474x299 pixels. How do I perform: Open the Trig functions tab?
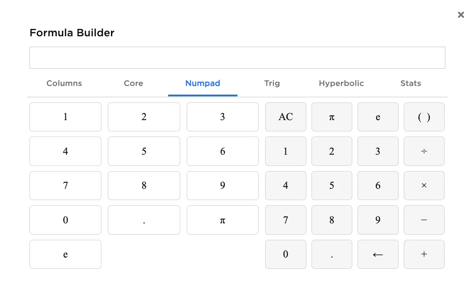[272, 83]
